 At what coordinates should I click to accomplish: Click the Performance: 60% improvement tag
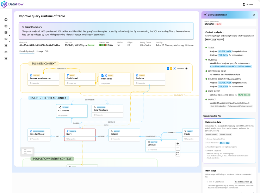[x=240, y=106]
